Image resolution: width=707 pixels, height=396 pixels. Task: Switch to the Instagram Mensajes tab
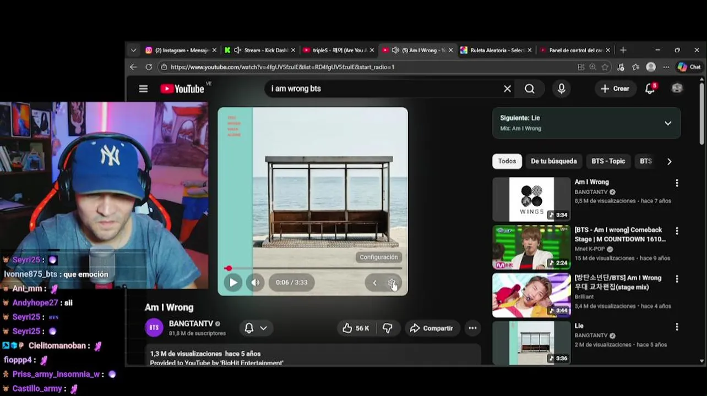tap(181, 50)
